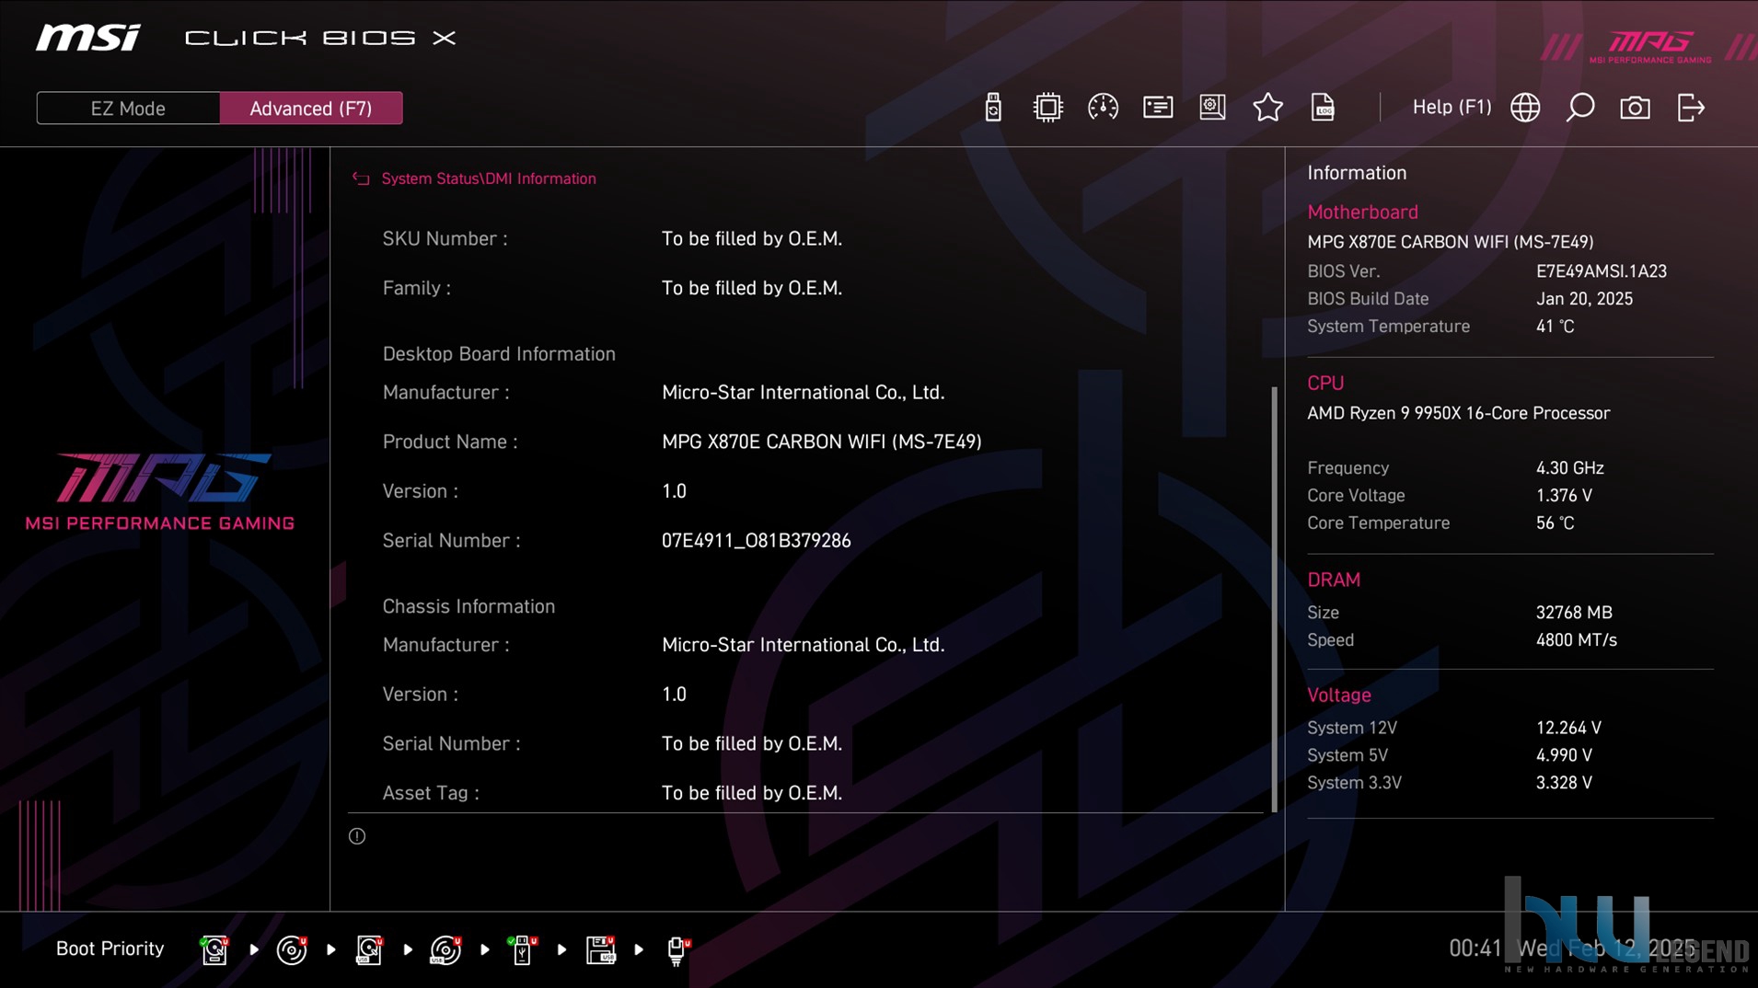Viewport: 1758px width, 988px height.
Task: Click product name 'MPG X870E CARBON WIFI (MS-7E49)' in list
Action: click(821, 442)
